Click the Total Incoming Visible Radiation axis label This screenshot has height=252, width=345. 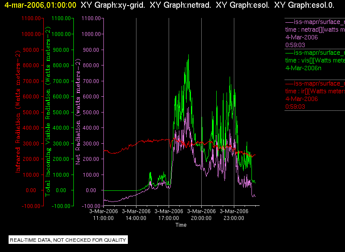pyautogui.click(x=48, y=112)
